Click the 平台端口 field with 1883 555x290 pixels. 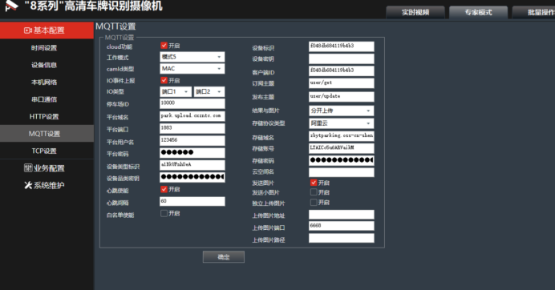[192, 128]
